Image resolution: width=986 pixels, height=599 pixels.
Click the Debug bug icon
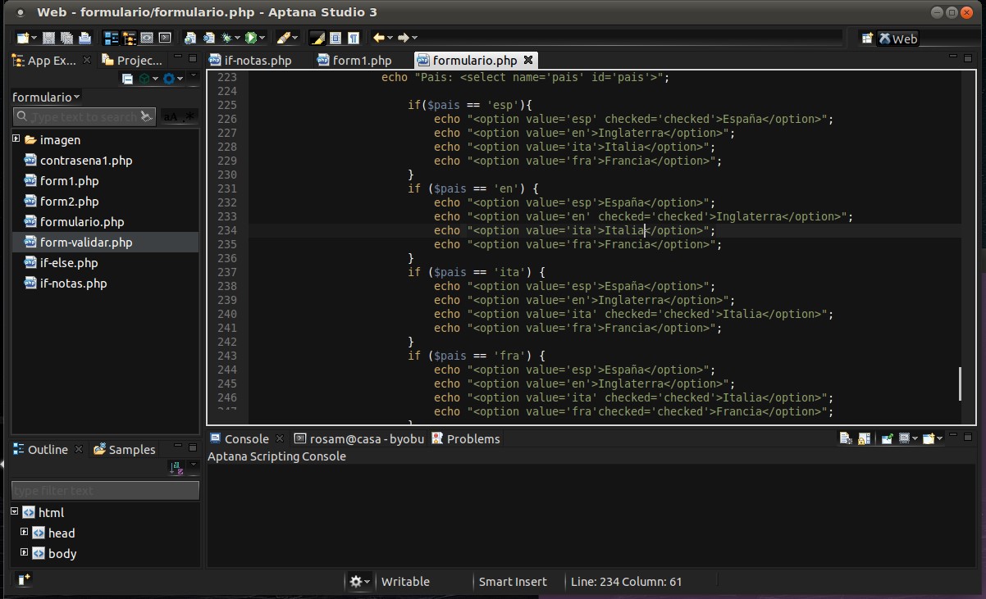coord(226,38)
